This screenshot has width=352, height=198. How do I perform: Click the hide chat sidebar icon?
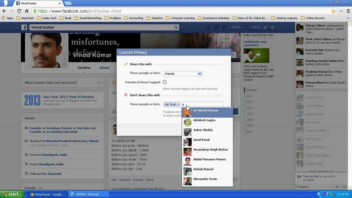(x=345, y=187)
